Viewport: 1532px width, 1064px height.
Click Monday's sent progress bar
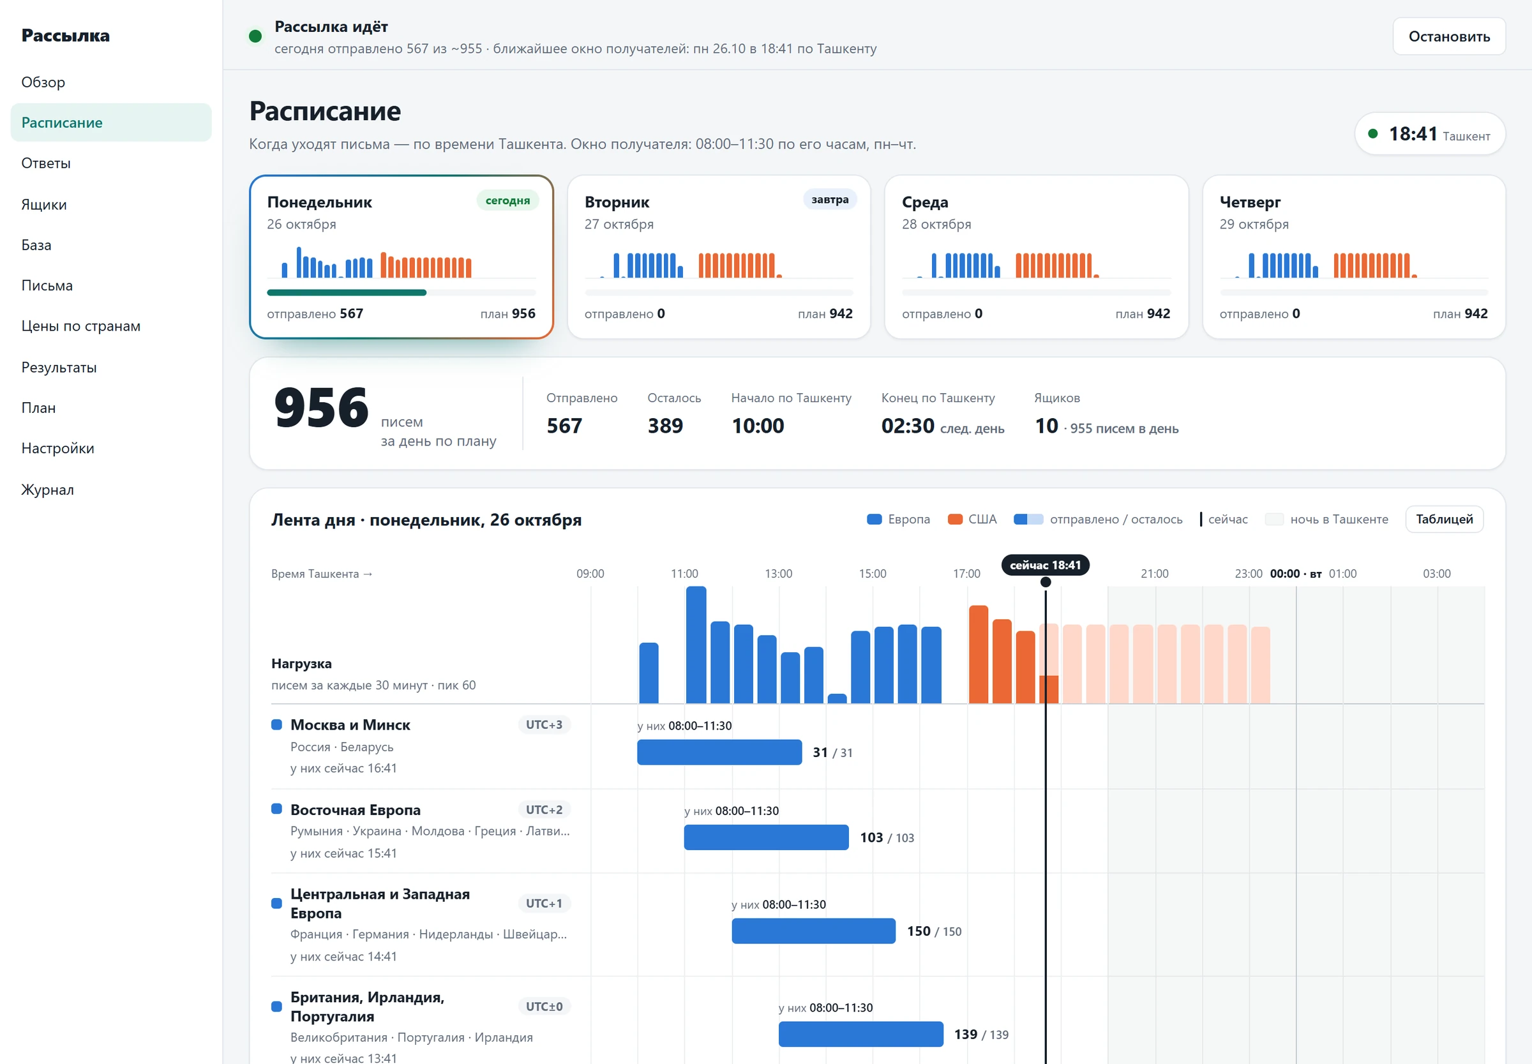pos(402,293)
